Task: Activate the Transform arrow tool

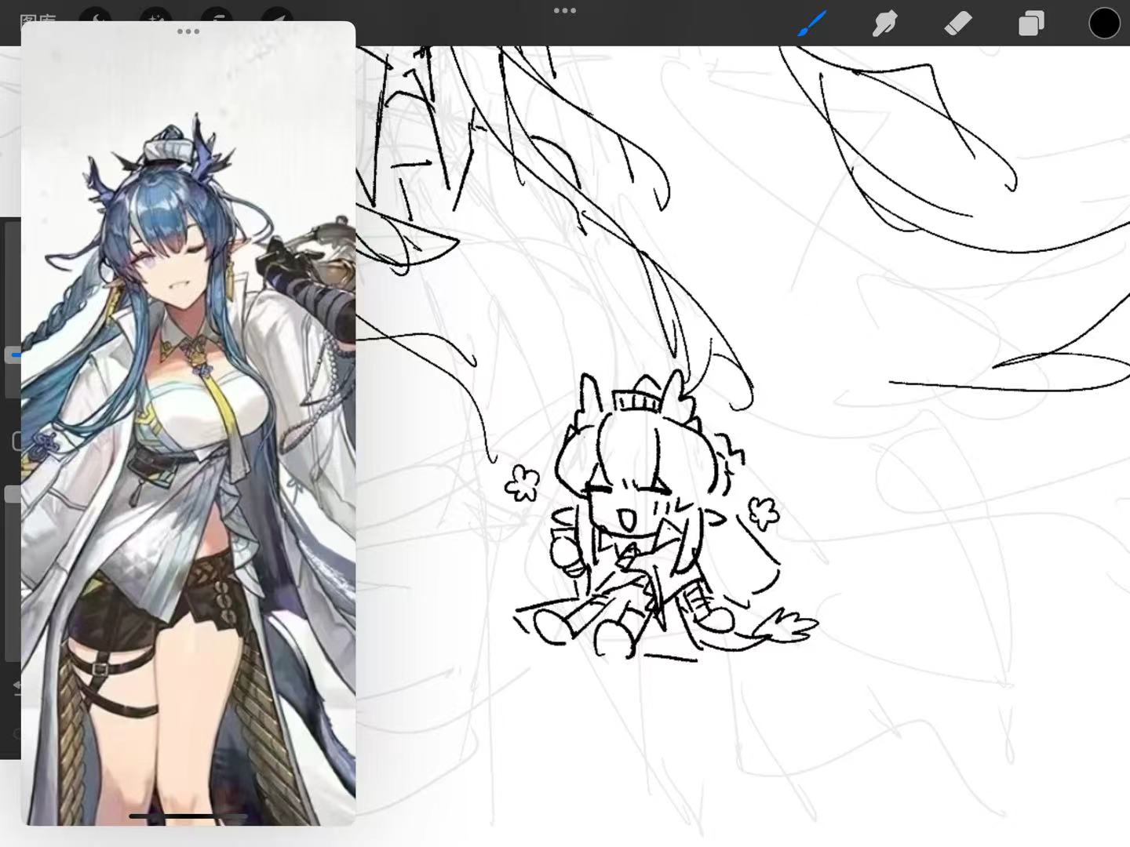Action: (x=277, y=17)
